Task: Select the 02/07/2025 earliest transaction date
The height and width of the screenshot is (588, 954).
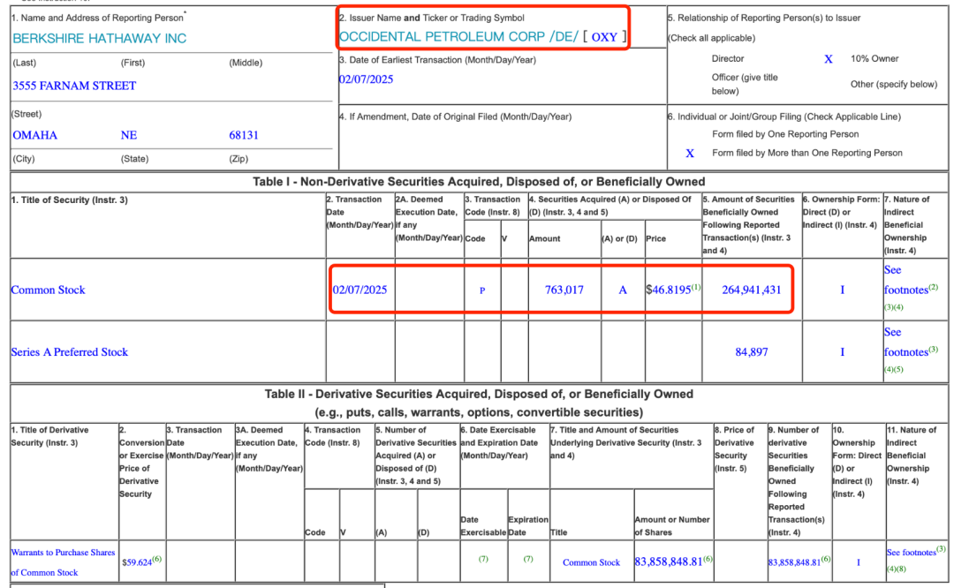Action: (366, 79)
